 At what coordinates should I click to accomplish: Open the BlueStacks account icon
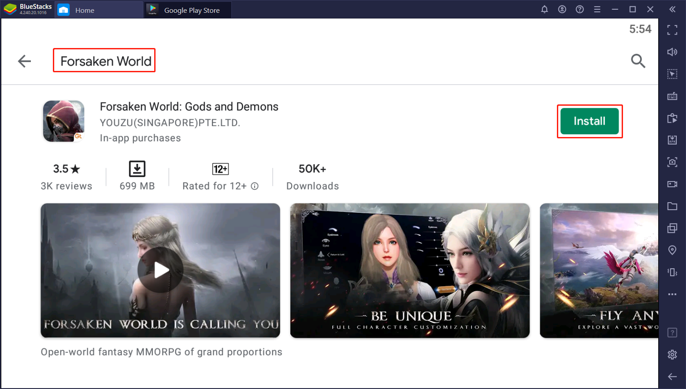(x=562, y=9)
